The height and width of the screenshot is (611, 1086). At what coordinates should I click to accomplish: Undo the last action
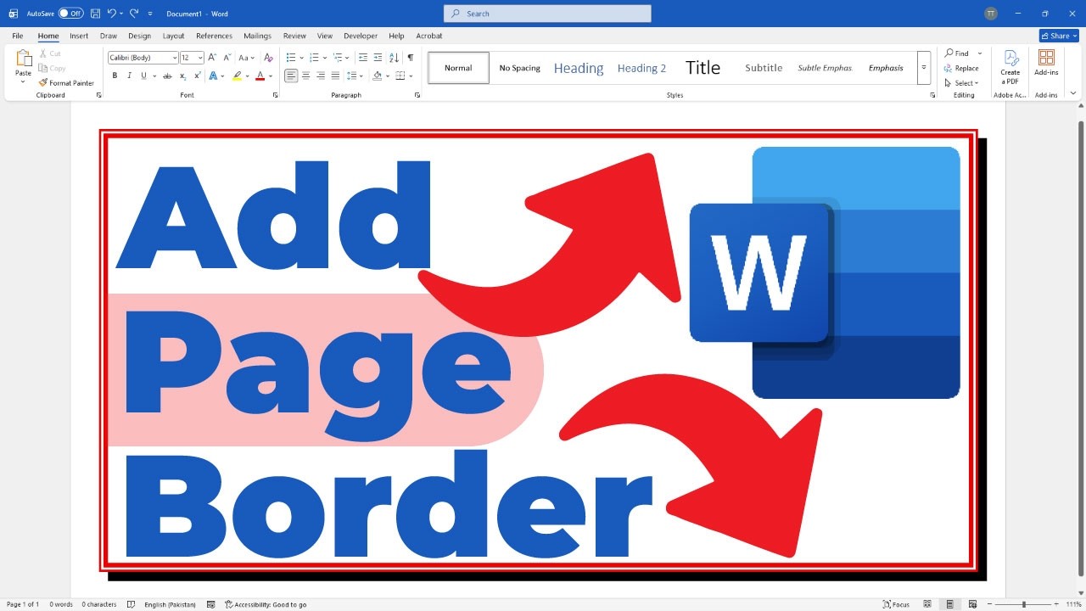point(111,14)
